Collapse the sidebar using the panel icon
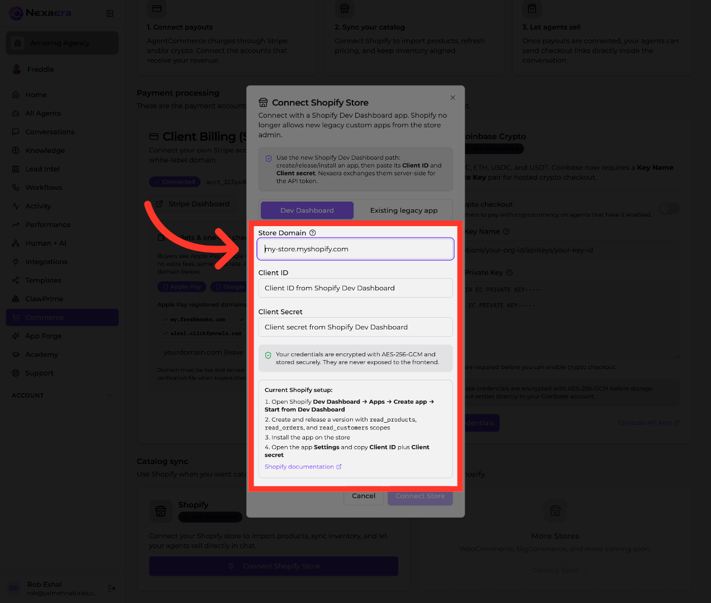Screen dimensions: 711x603 pyautogui.click(x=110, y=13)
